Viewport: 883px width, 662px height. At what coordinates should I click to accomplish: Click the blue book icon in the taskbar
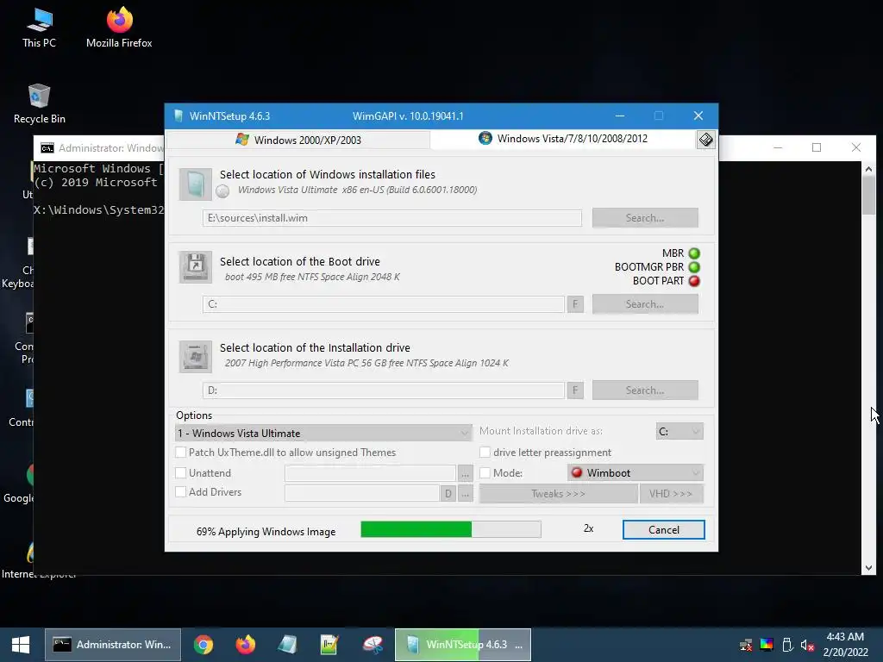288,645
